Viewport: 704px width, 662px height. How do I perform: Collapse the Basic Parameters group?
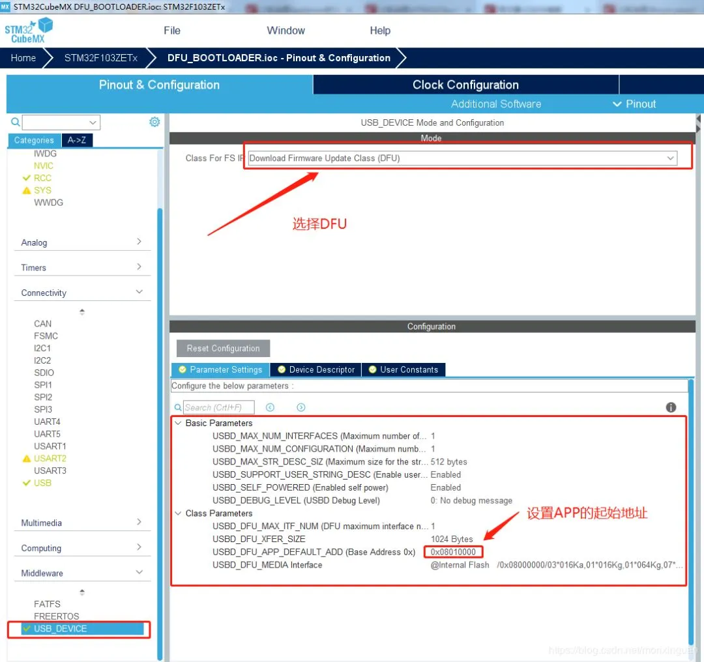tap(178, 423)
